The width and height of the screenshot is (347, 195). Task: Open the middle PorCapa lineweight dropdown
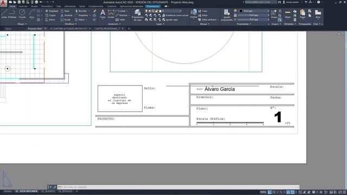pos(253,15)
